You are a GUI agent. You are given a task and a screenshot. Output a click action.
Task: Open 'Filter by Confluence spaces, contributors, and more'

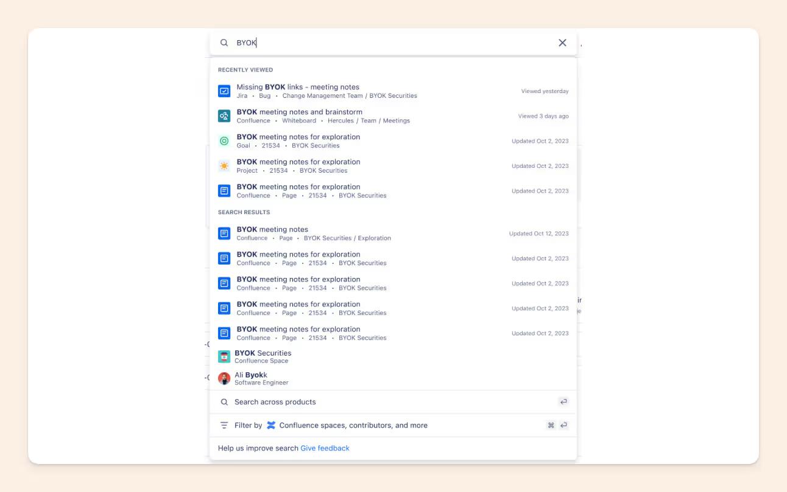[393, 425]
